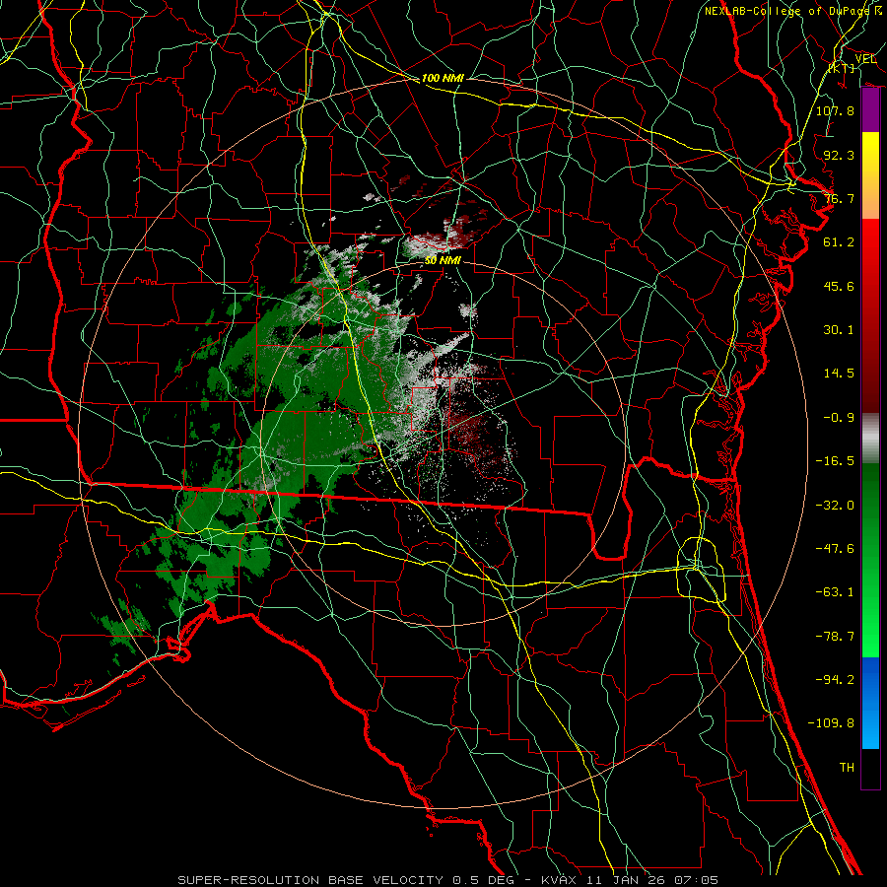The image size is (887, 887).
Task: Click the 30.1 velocity scale value
Action: (x=839, y=330)
